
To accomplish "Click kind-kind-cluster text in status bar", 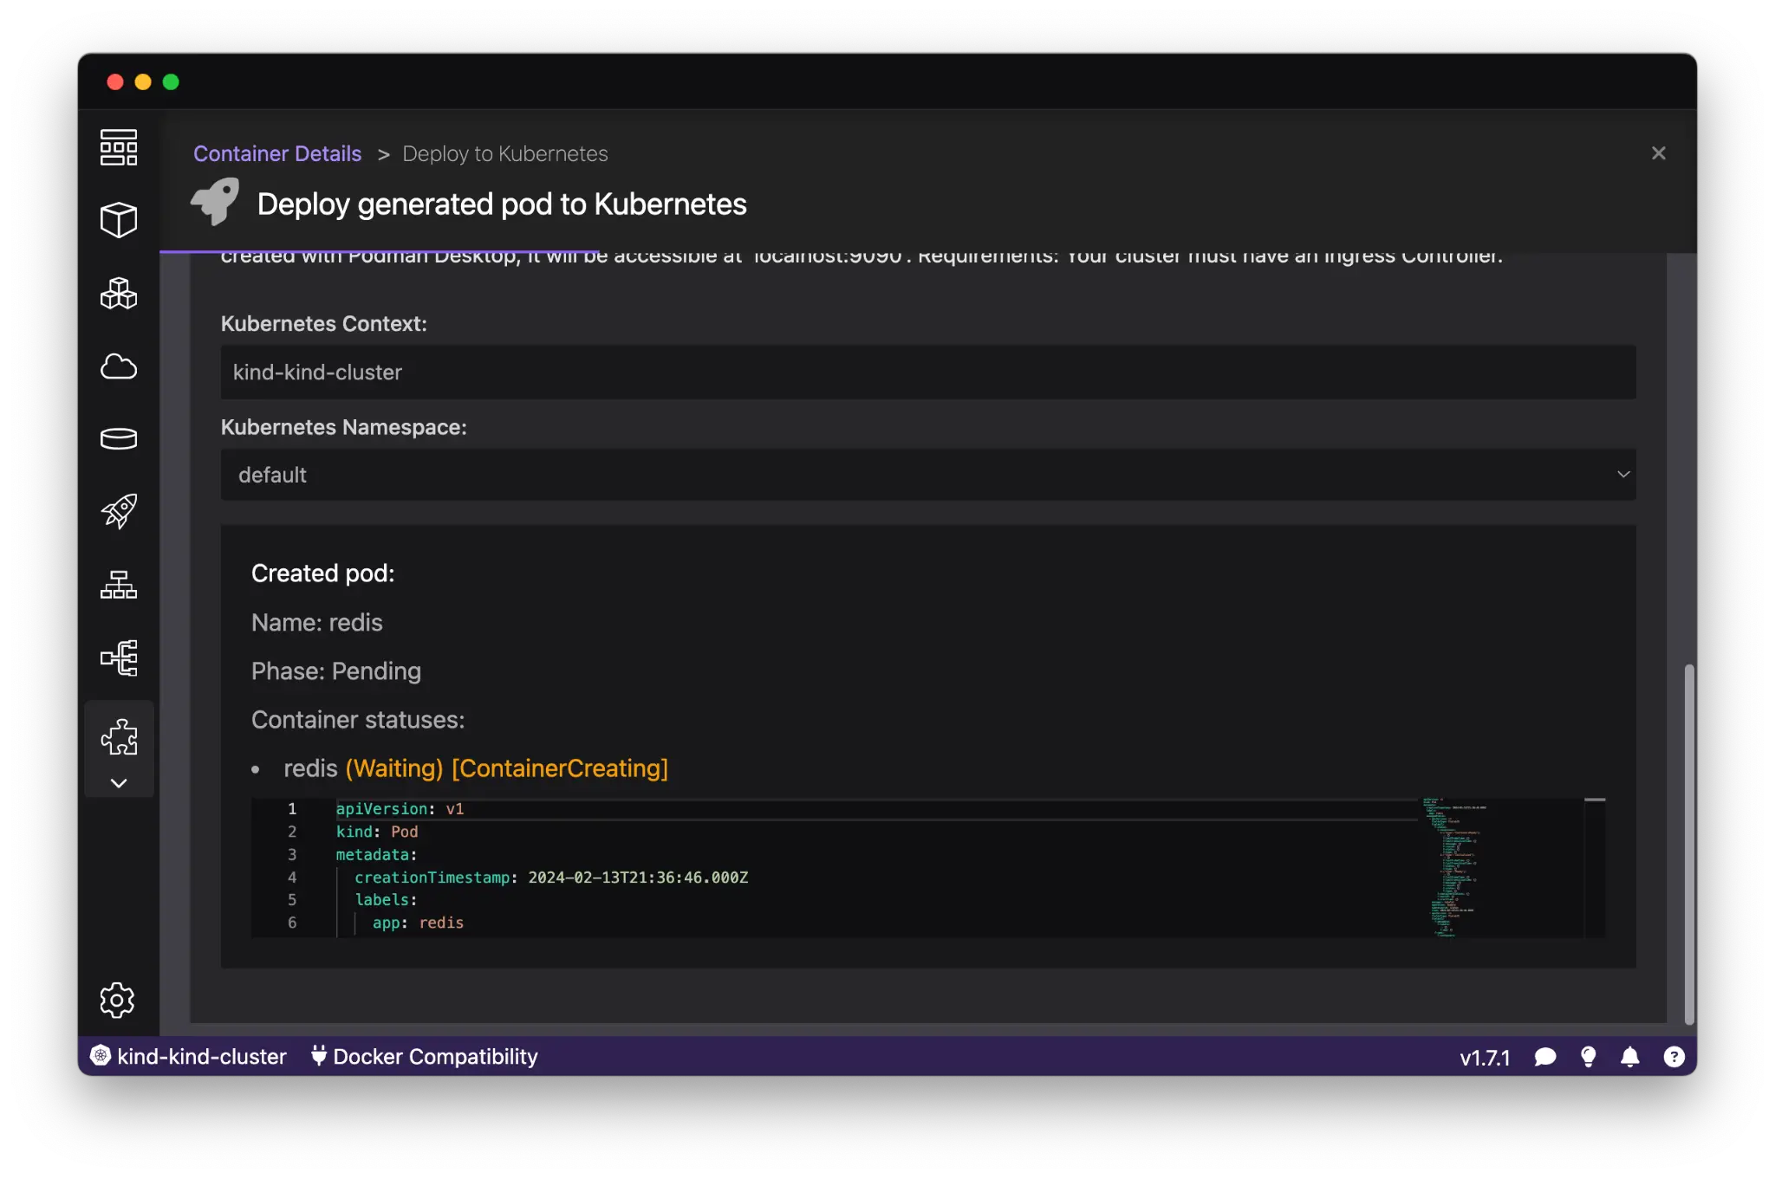I will click(x=202, y=1057).
